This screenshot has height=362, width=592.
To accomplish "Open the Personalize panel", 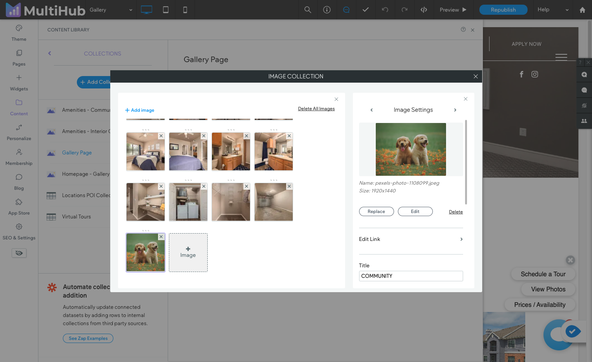I will pos(19,132).
